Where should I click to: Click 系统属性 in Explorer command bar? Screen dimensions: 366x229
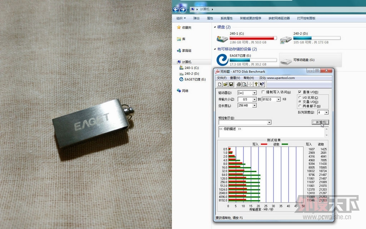226,18
